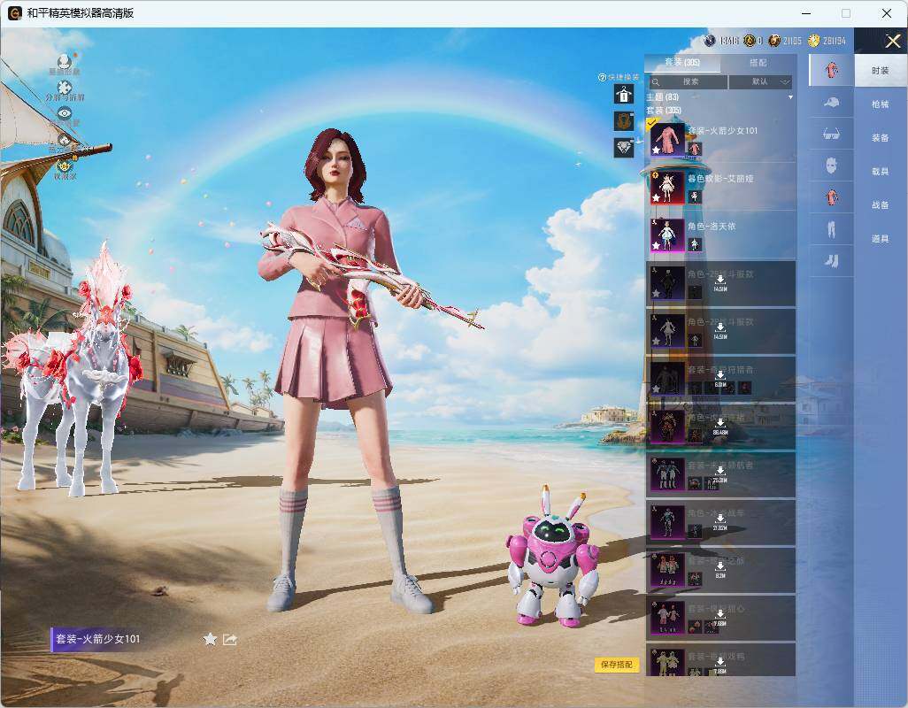This screenshot has width=908, height=708.
Task: Switch to the 搭配 tab
Action: [758, 63]
